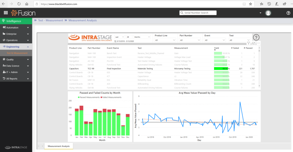
Task: Switch to Measurement Analysis page tab
Action: click(x=58, y=146)
